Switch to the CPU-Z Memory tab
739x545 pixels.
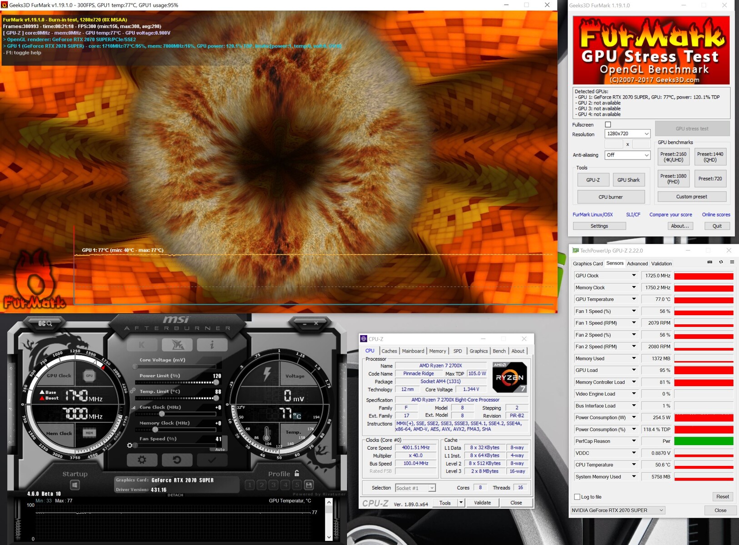(437, 351)
